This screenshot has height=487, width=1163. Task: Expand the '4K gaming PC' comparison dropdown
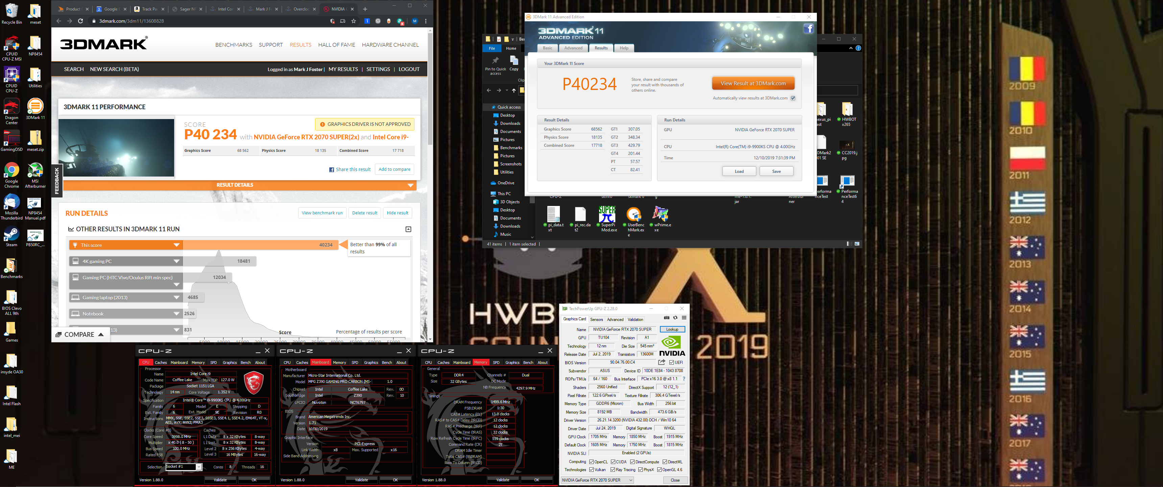[x=176, y=261]
